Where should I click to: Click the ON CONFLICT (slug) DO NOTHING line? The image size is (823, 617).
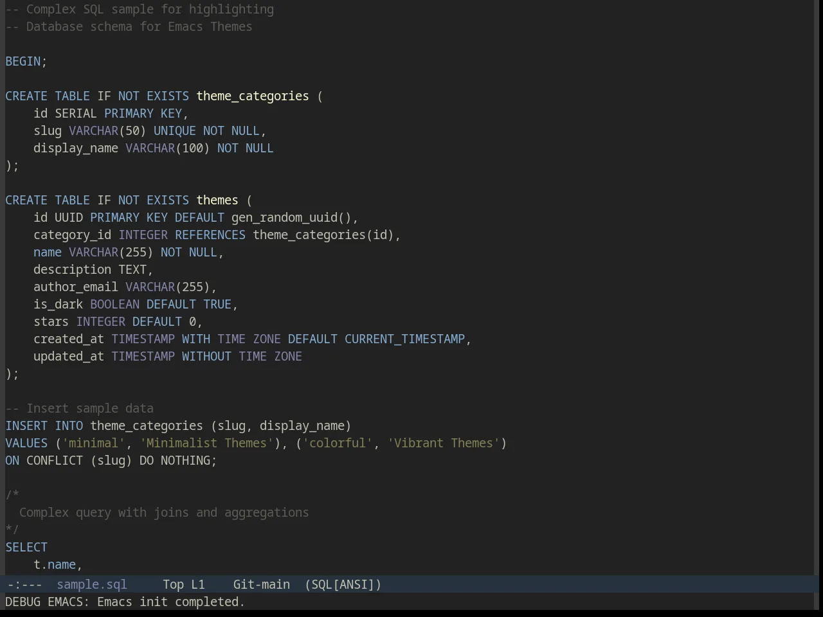pos(111,461)
